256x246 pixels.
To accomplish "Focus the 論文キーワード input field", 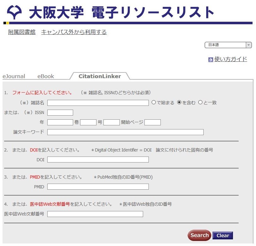I will (125, 132).
